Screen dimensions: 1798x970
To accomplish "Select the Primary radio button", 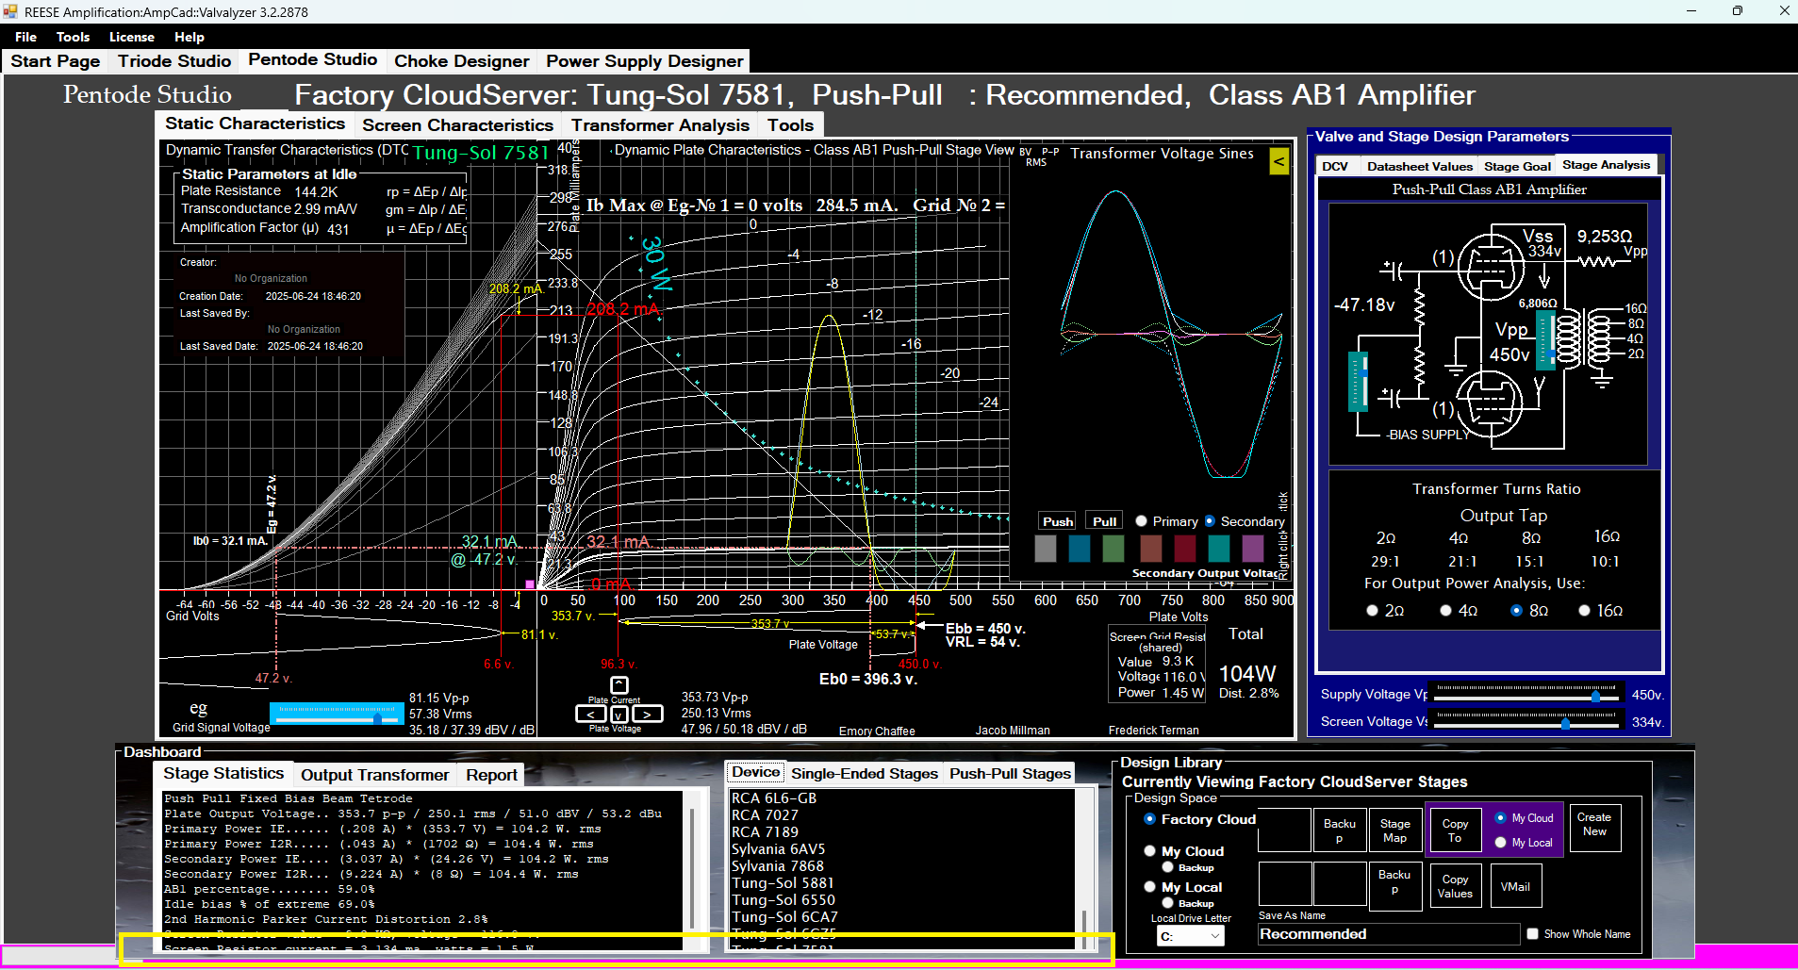I will point(1142,521).
